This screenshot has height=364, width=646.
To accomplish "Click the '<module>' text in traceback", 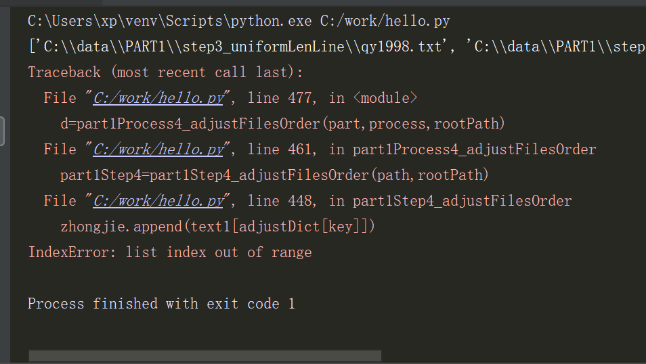I will 385,98.
